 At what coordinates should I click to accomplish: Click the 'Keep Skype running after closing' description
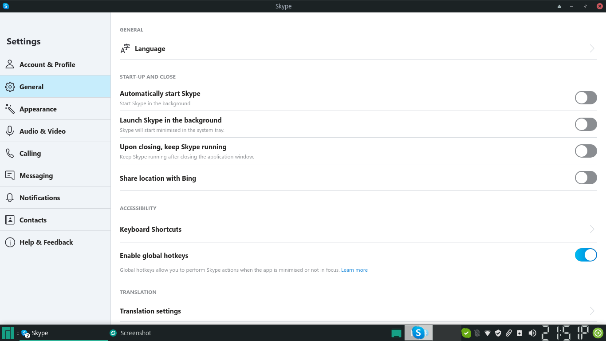tap(187, 157)
